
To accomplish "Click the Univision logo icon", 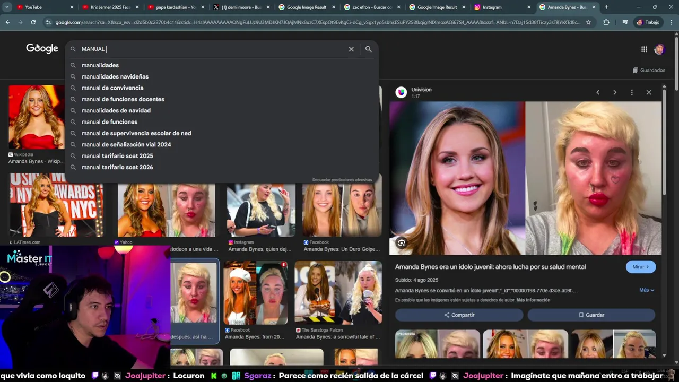I will coord(402,92).
